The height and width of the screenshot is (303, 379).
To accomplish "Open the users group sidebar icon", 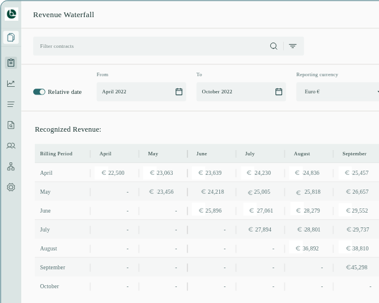I will coord(11,146).
